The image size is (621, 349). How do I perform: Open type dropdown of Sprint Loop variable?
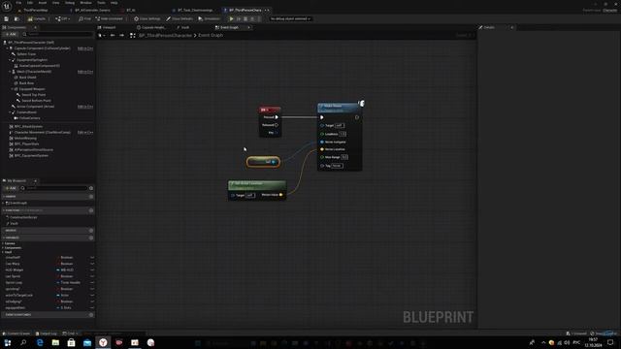coord(68,282)
